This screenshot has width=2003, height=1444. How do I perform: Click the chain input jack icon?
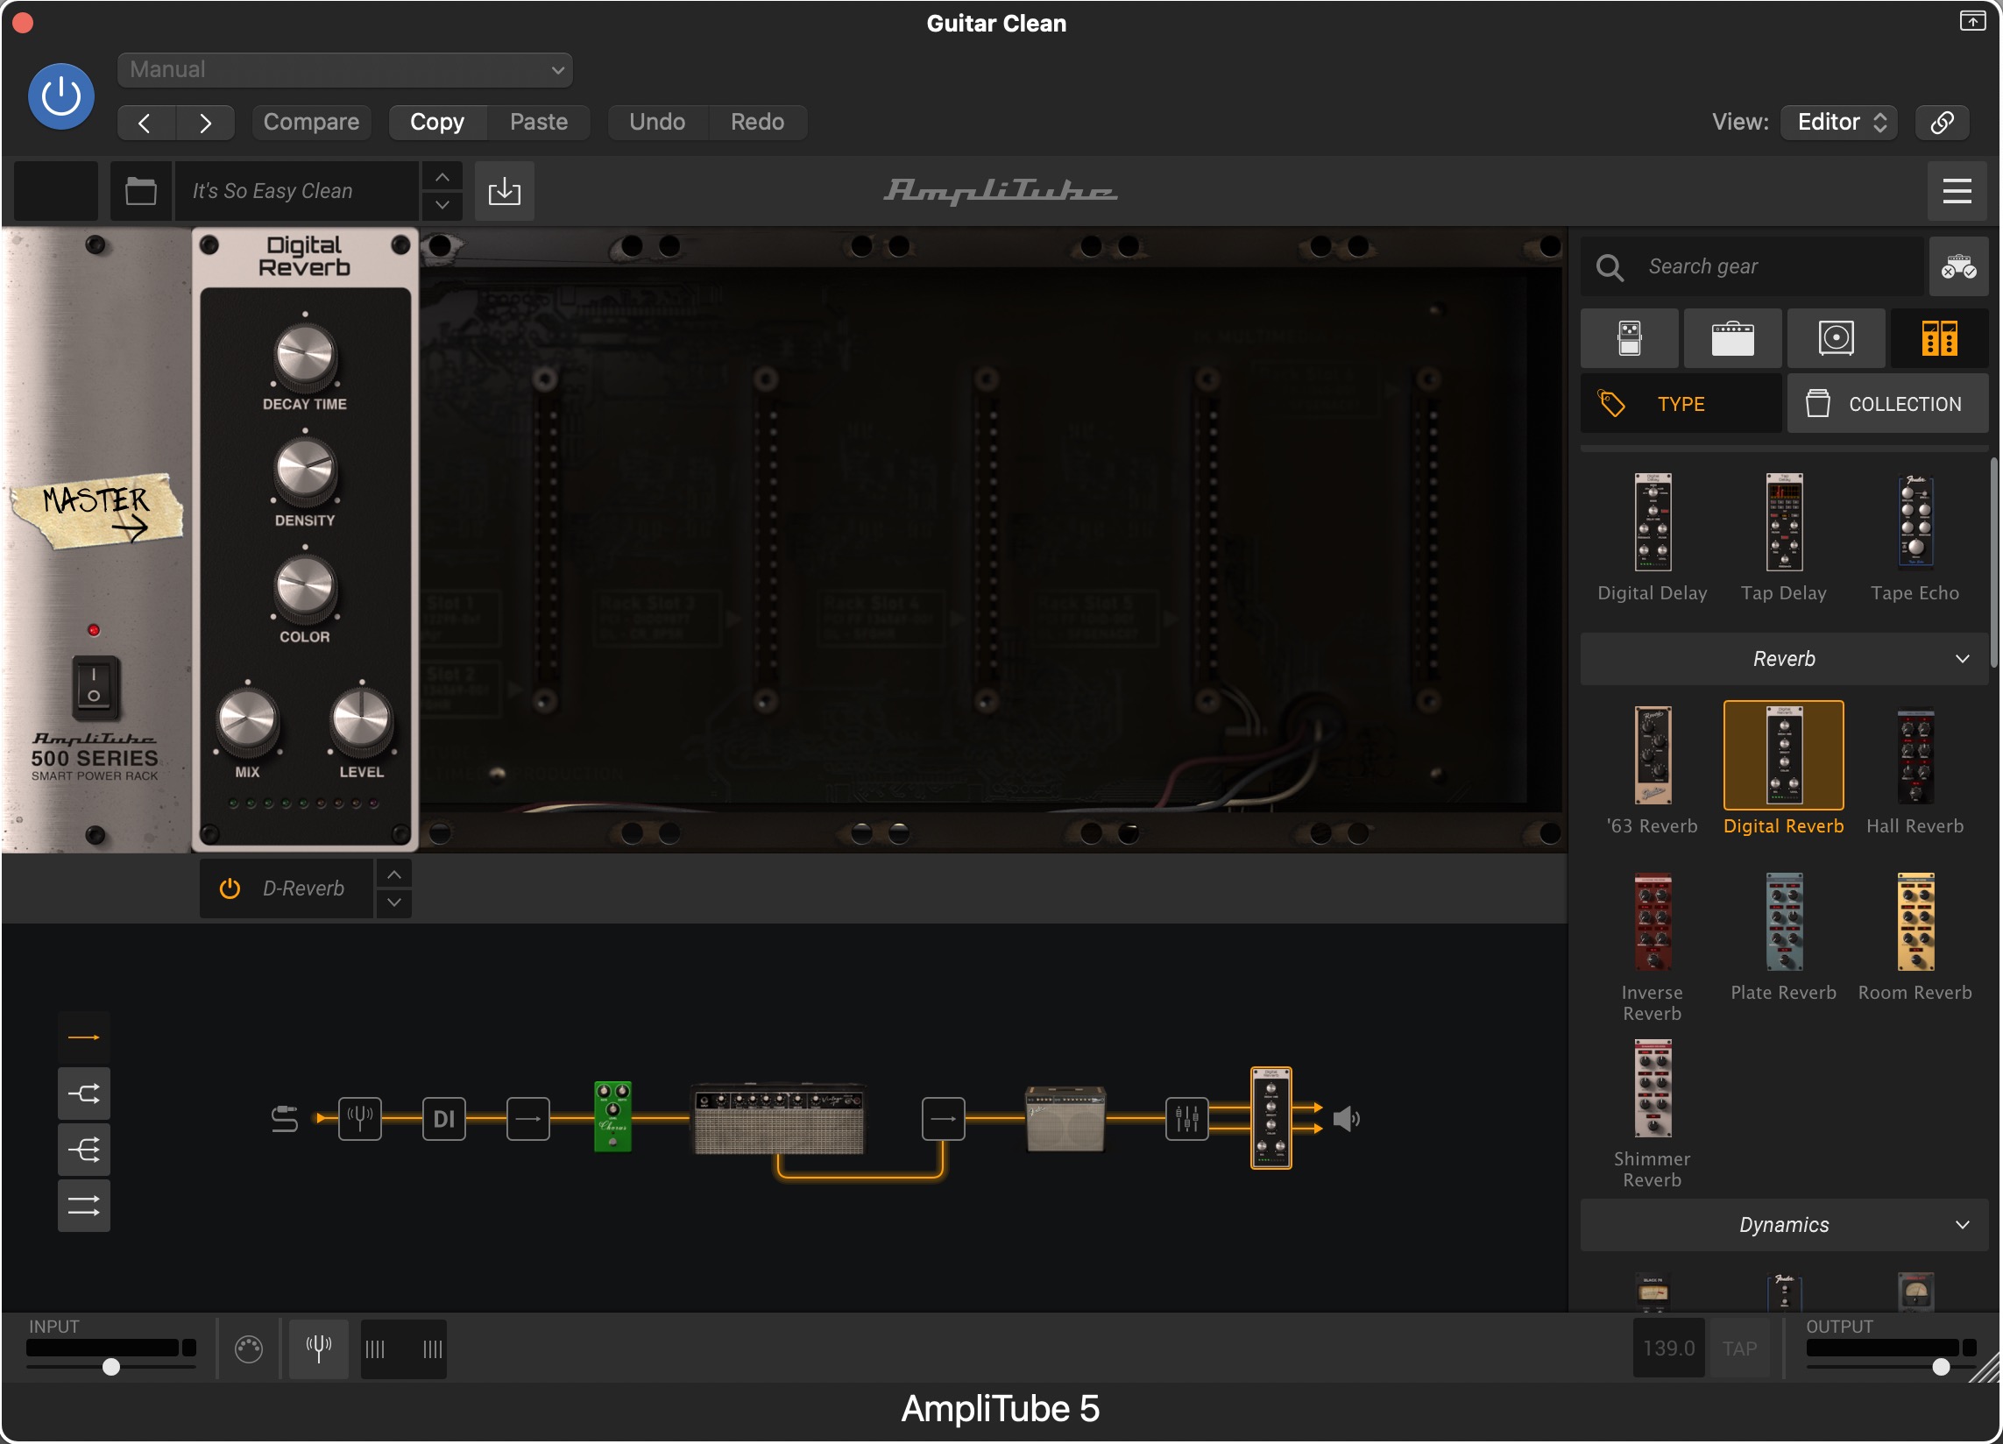coord(285,1119)
